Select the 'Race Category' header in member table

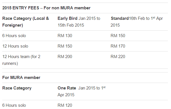click(x=17, y=88)
